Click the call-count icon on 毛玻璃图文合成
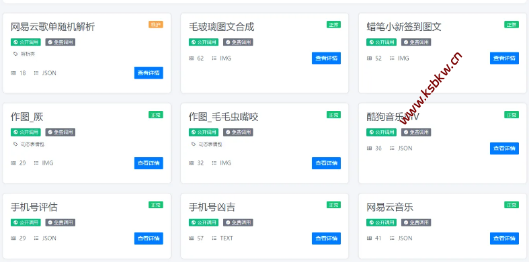529x262 pixels. click(192, 58)
